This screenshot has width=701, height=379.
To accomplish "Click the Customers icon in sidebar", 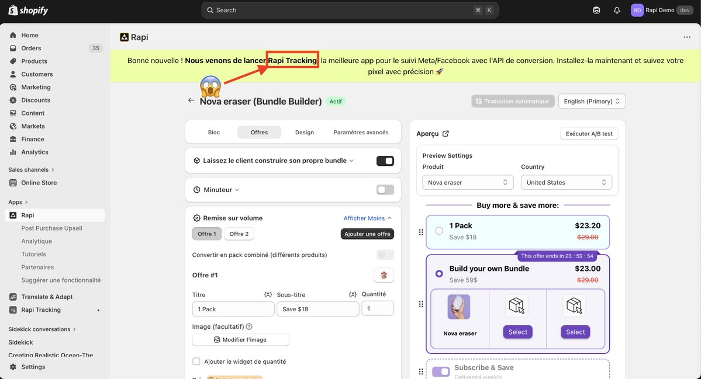I will tap(13, 74).
